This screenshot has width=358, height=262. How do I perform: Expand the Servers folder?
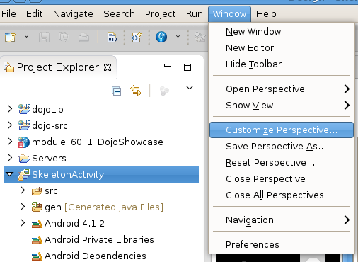click(10, 158)
